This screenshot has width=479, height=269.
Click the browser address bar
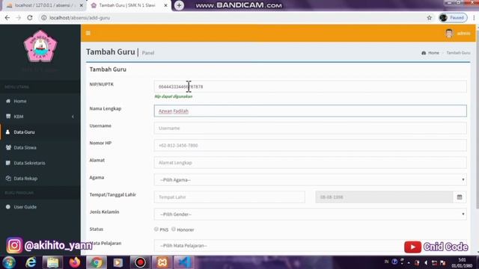[232, 18]
